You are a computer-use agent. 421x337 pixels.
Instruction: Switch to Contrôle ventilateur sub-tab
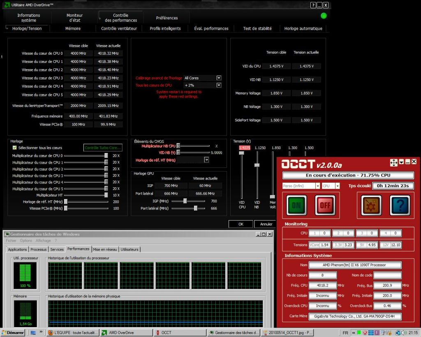pos(119,28)
